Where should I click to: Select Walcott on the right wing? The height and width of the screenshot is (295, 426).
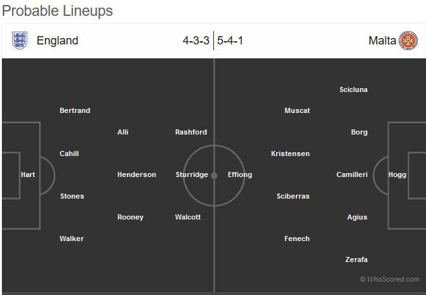(188, 217)
